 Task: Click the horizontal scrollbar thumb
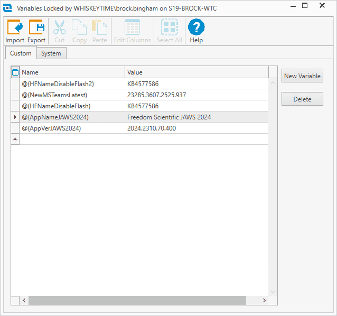tap(137, 300)
